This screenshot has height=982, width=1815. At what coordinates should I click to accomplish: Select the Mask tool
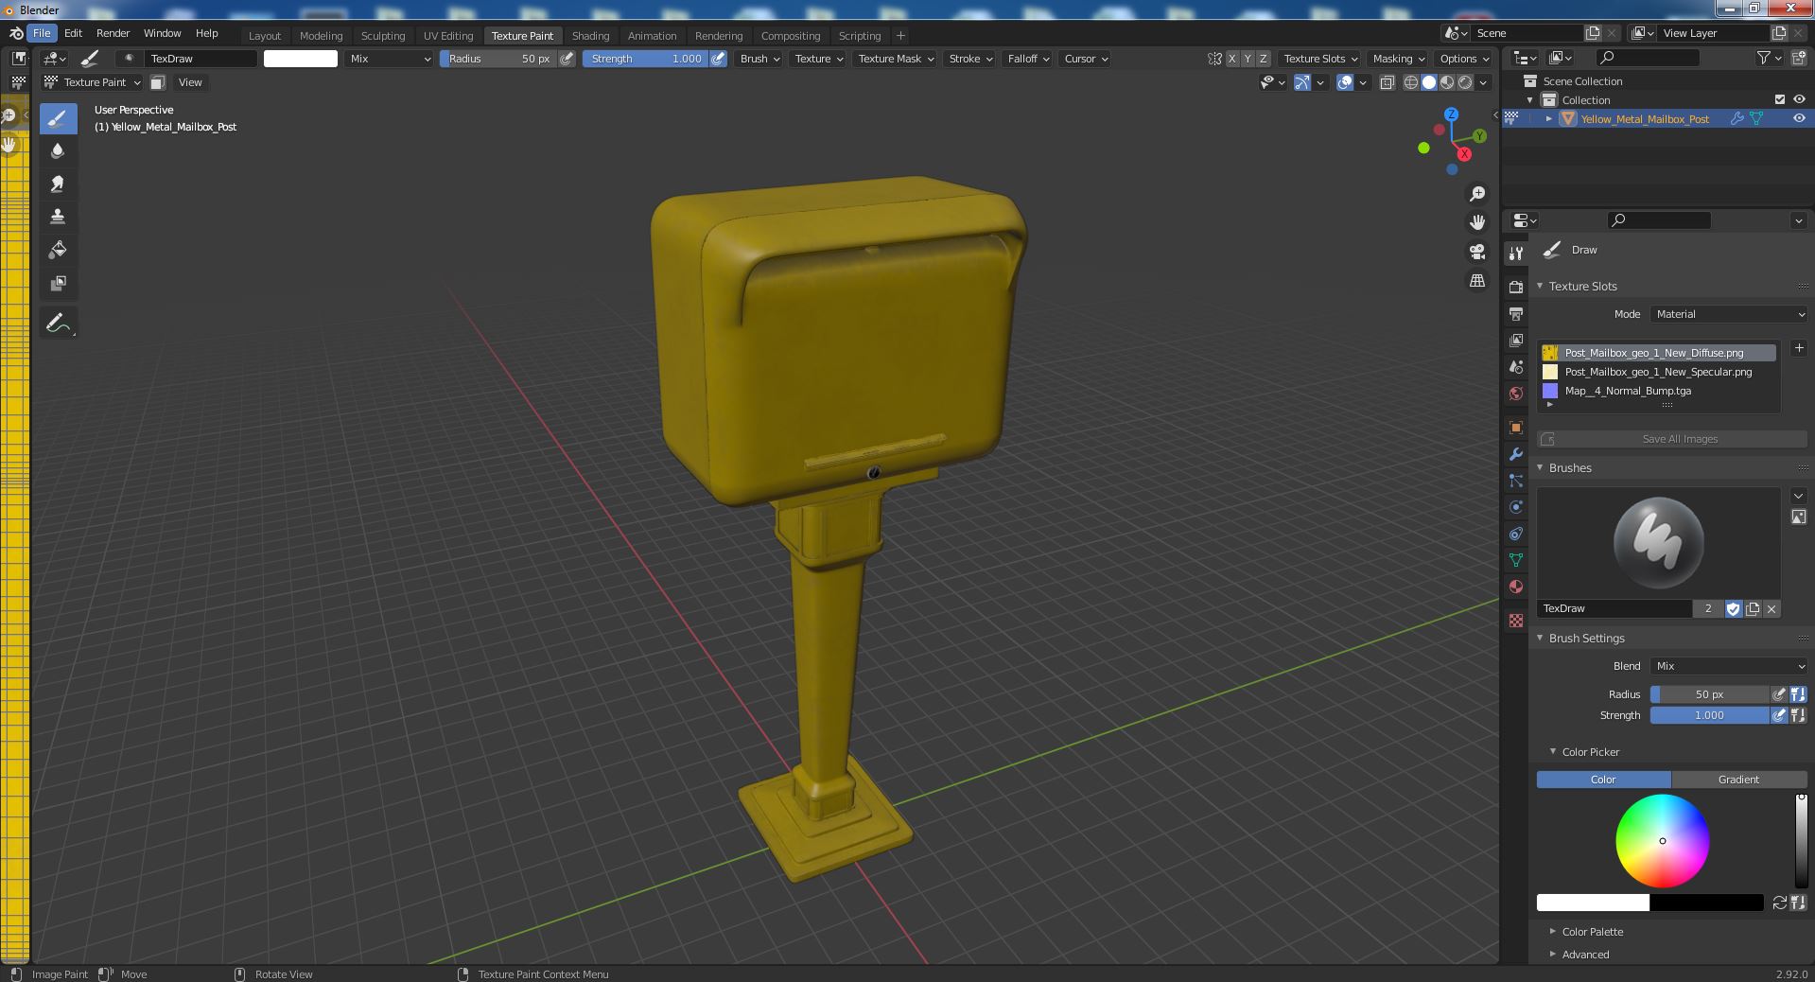(x=58, y=283)
